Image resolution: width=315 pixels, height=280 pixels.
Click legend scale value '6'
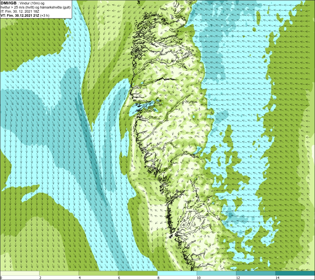tap(119, 278)
